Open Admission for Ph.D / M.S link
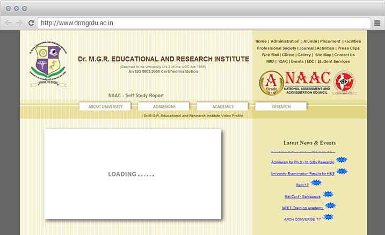Screen dimensions: 385x235 click(302, 162)
